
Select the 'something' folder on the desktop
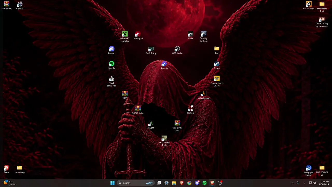click(x=19, y=169)
